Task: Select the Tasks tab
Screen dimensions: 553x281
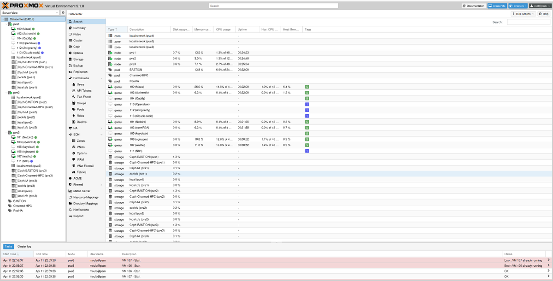Action: [x=8, y=247]
